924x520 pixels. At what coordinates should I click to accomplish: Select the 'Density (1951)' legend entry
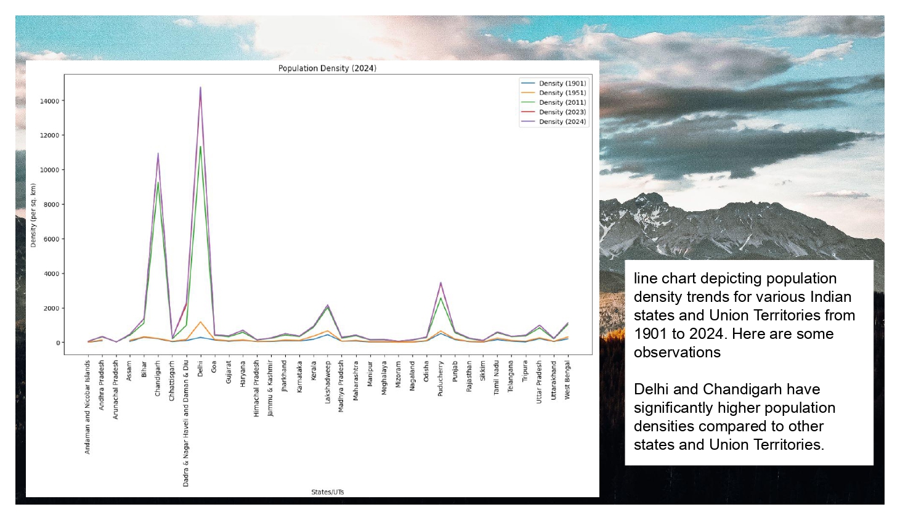[562, 93]
